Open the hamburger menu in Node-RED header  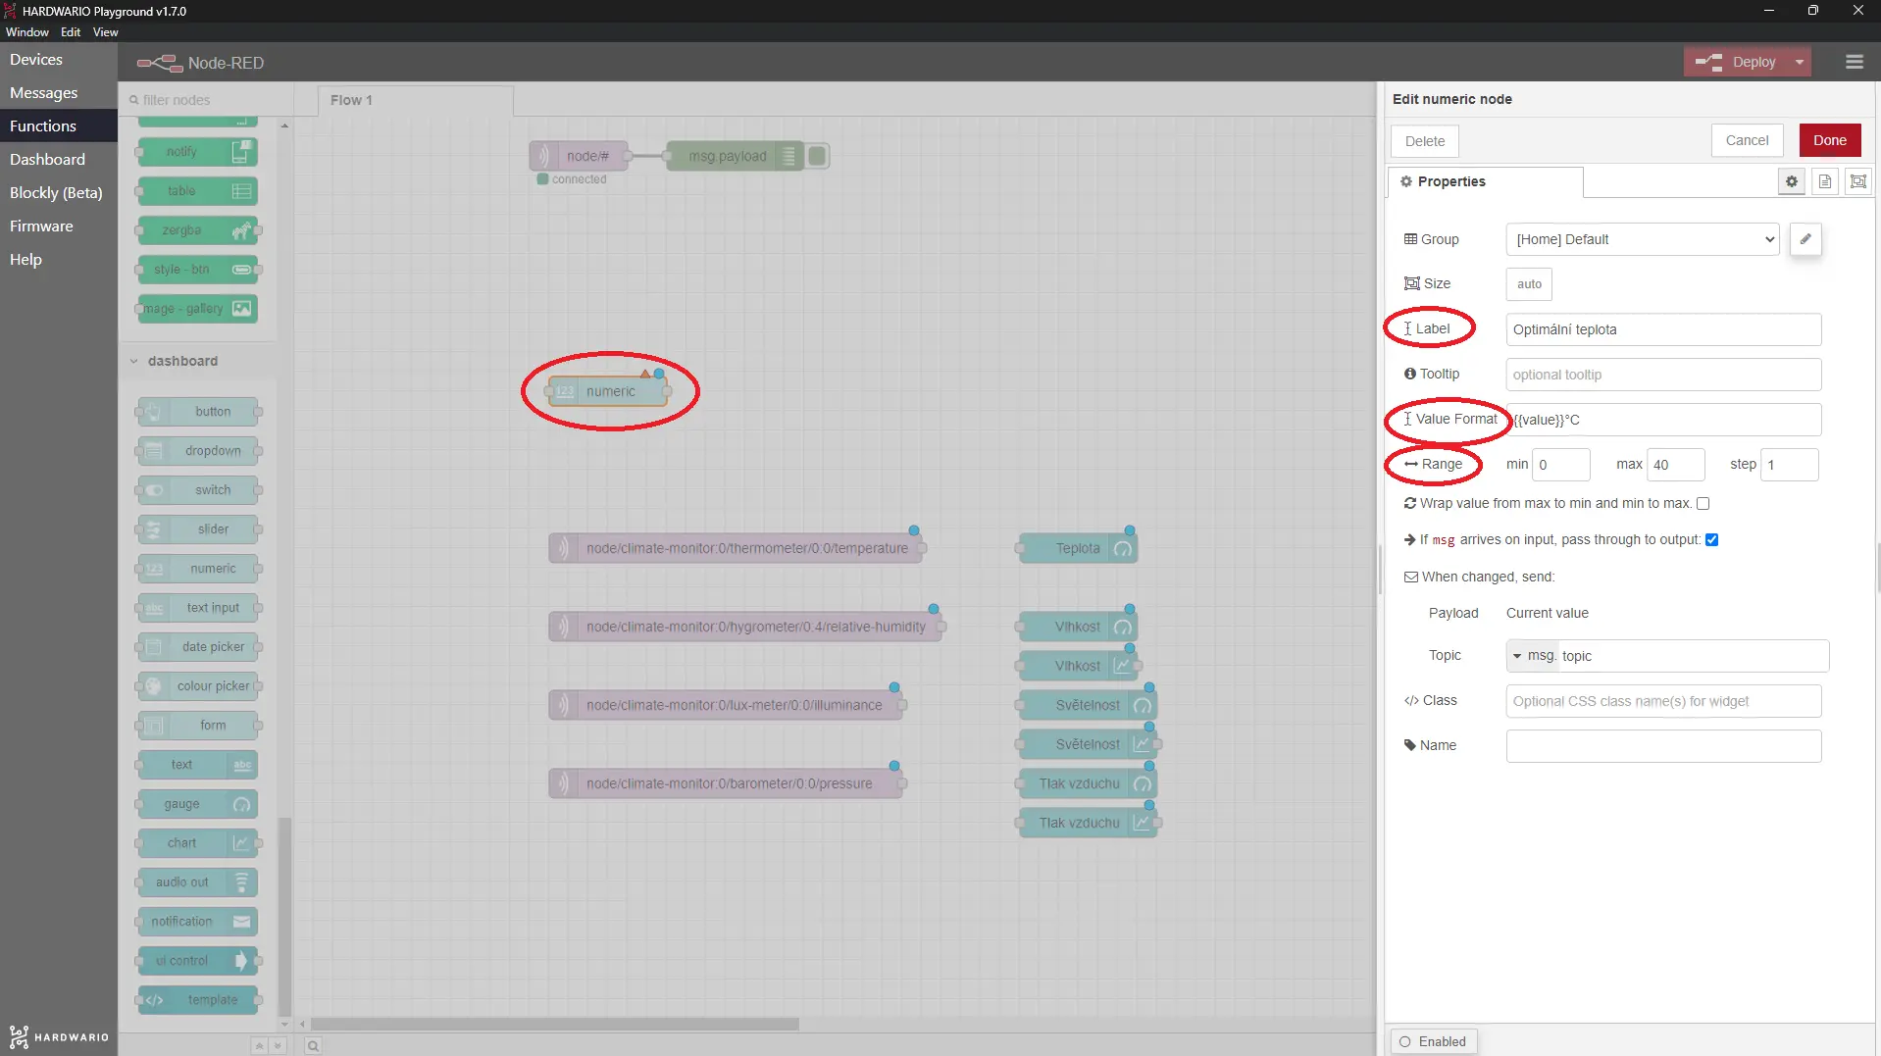(1854, 62)
